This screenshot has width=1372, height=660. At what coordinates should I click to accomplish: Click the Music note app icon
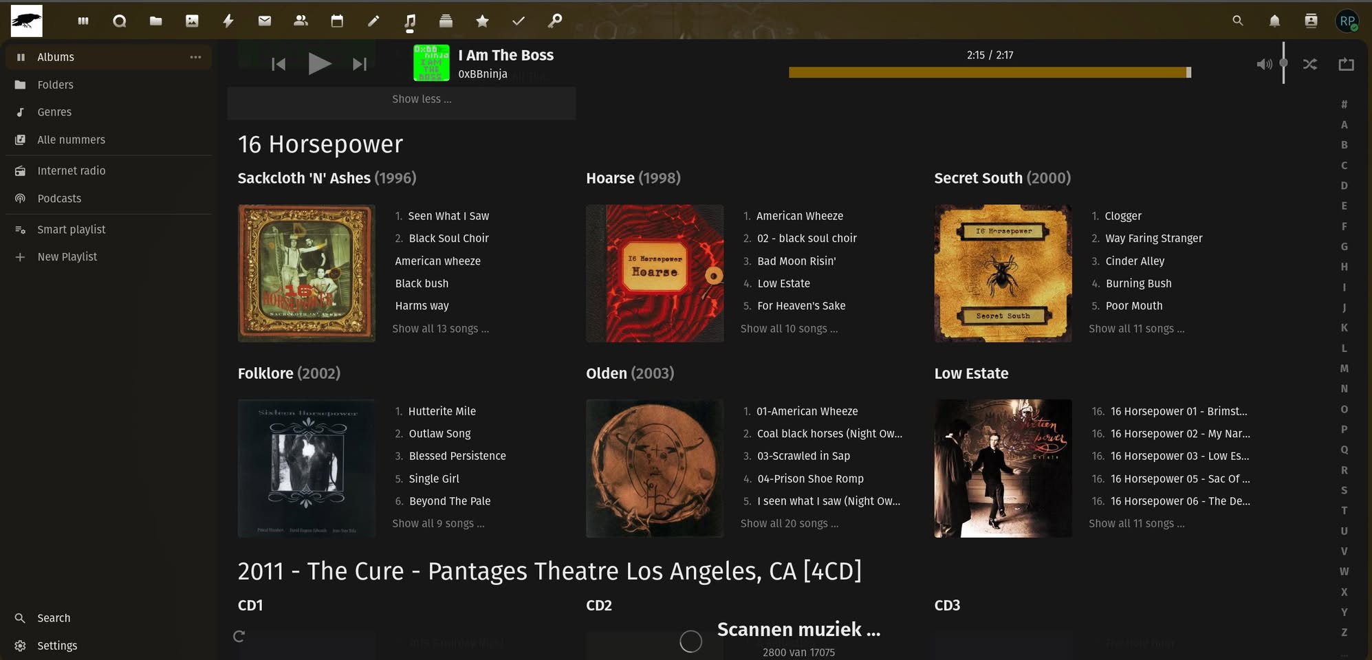pyautogui.click(x=410, y=21)
